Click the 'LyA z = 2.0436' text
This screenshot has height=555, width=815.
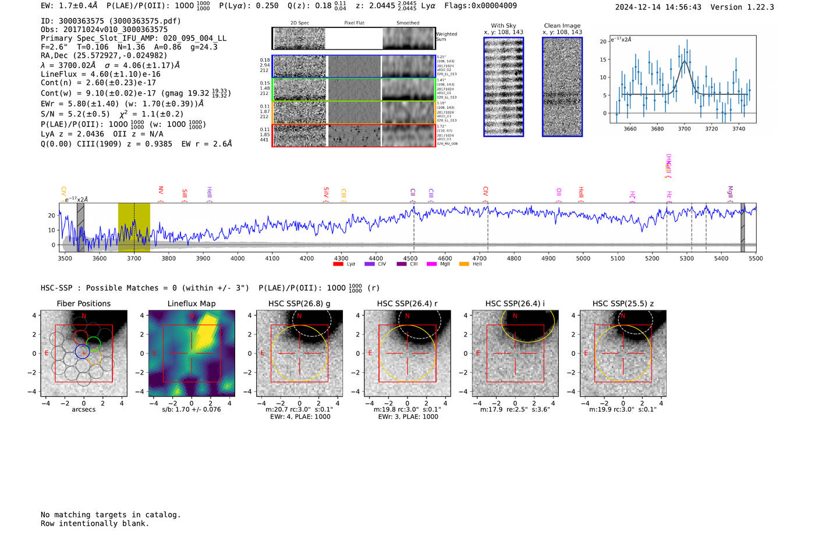pos(73,134)
